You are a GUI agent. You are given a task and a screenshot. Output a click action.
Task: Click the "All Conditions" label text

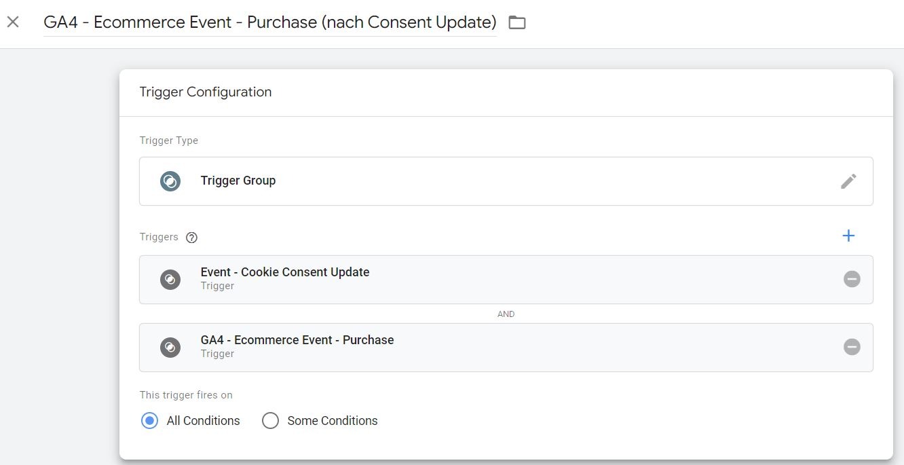tap(203, 421)
